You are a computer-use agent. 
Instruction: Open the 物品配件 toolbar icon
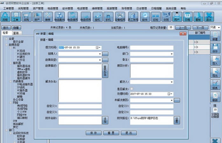click(59, 17)
